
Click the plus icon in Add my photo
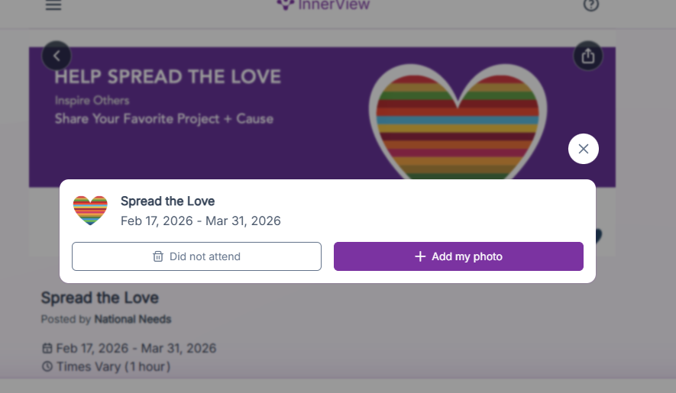(419, 256)
